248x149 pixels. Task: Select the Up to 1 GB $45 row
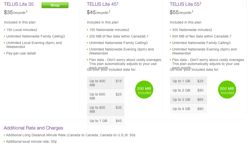106,121
